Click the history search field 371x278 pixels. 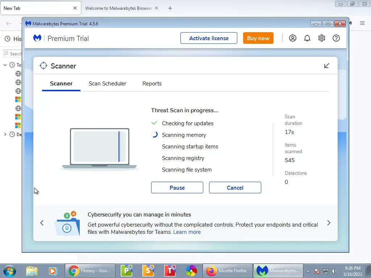tap(12, 54)
